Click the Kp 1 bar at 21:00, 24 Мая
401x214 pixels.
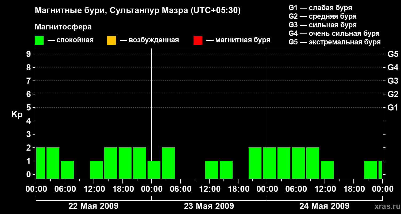371,170
